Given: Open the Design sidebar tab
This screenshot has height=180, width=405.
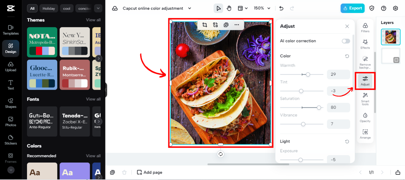Looking at the screenshot, I should 11,48.
